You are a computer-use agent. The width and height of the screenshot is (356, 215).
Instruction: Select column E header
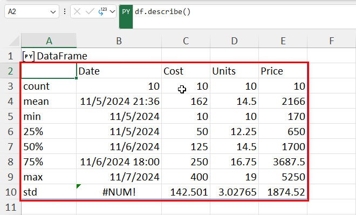pyautogui.click(x=283, y=41)
